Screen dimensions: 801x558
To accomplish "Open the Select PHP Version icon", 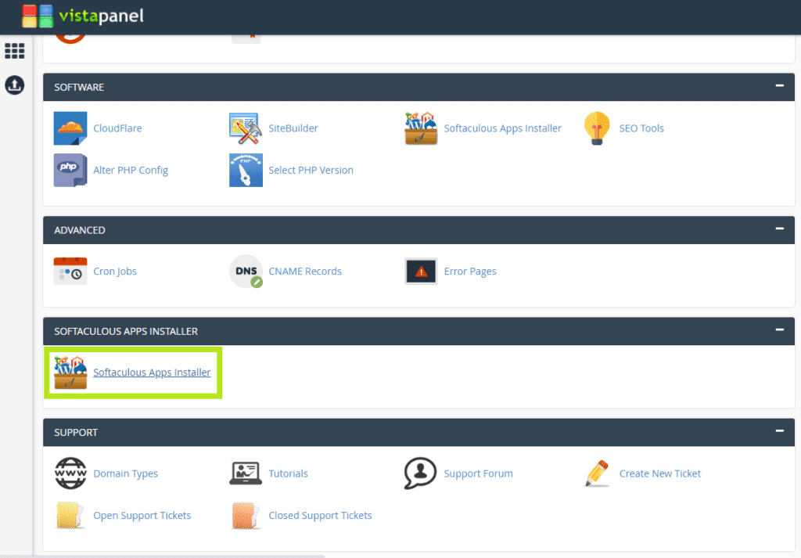I will 246,170.
